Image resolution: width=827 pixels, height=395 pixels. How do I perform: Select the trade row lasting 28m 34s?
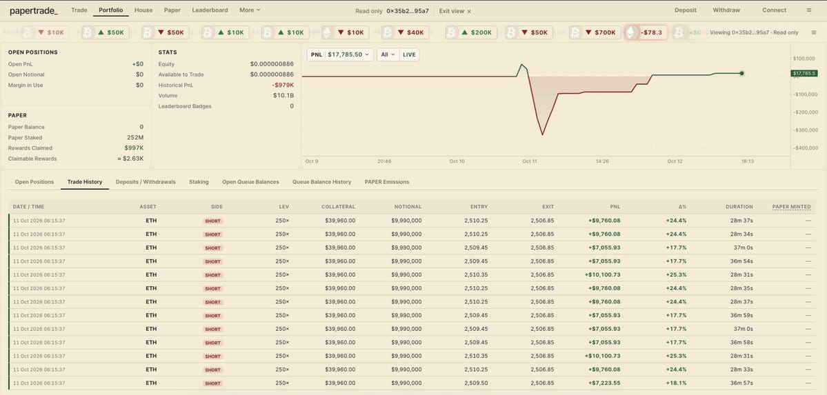[412, 234]
